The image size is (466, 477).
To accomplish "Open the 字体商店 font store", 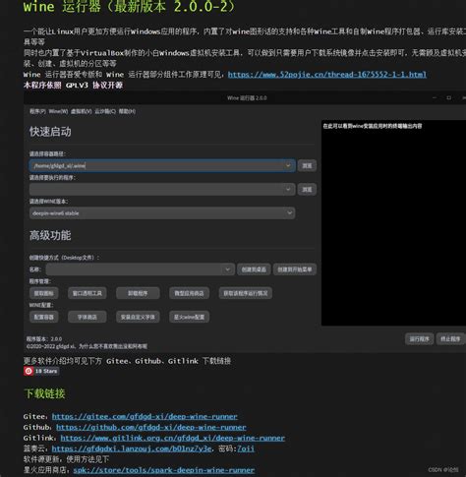I will (x=87, y=317).
